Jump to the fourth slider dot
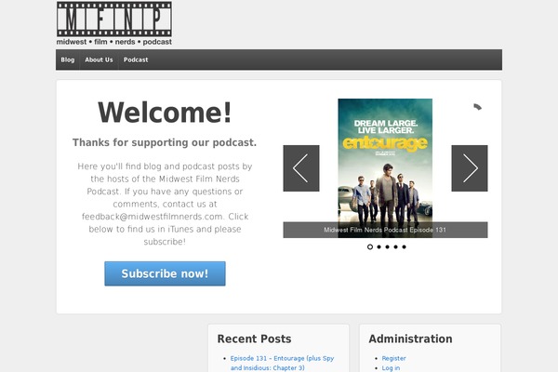The image size is (558, 372). click(396, 246)
